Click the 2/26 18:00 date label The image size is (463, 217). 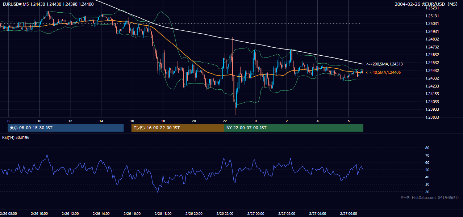pyautogui.click(x=163, y=213)
